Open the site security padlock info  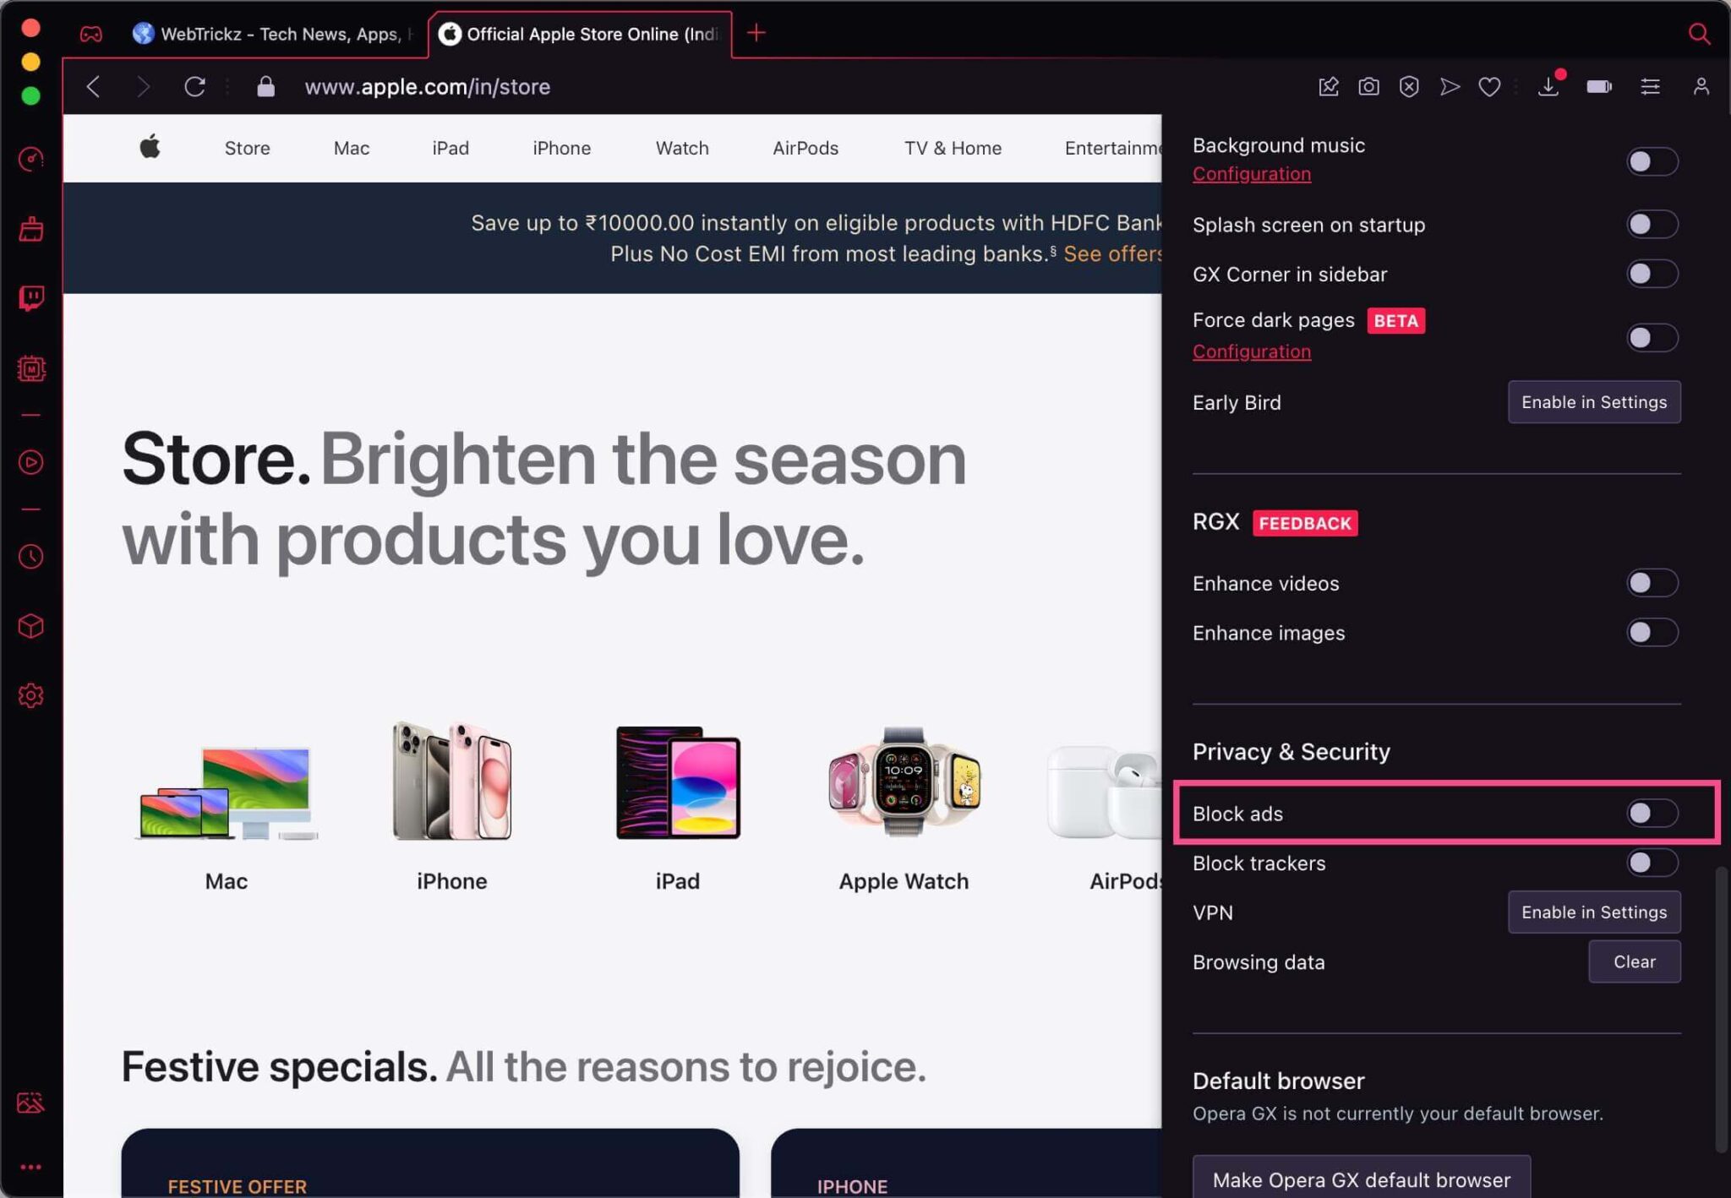pyautogui.click(x=265, y=86)
